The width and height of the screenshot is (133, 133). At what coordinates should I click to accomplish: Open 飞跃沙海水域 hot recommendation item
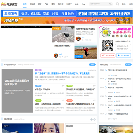(x=117, y=70)
